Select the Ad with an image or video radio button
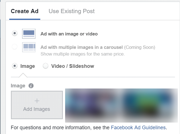180x134 pixels. coord(15,33)
